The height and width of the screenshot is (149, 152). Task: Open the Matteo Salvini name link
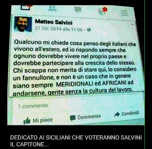coord(54,22)
